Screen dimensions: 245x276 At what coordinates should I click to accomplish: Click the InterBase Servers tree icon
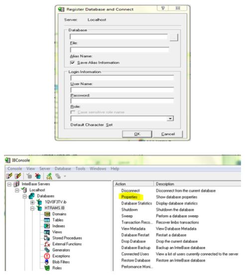pos(16,184)
